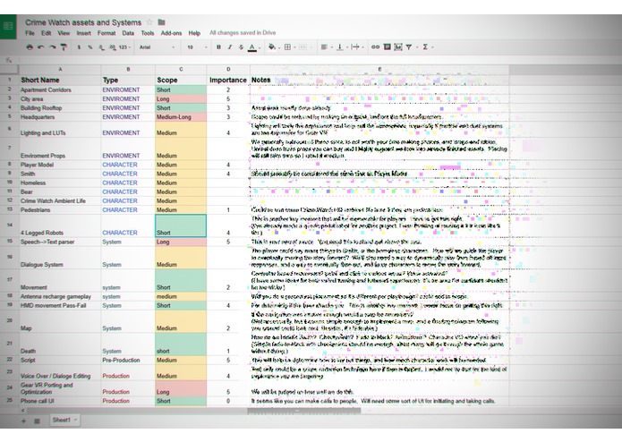This screenshot has height=442, width=622.
Task: Open the font size 10 dropdown
Action: pyautogui.click(x=197, y=47)
